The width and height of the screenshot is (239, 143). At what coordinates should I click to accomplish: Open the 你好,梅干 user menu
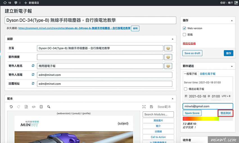(227, 3)
